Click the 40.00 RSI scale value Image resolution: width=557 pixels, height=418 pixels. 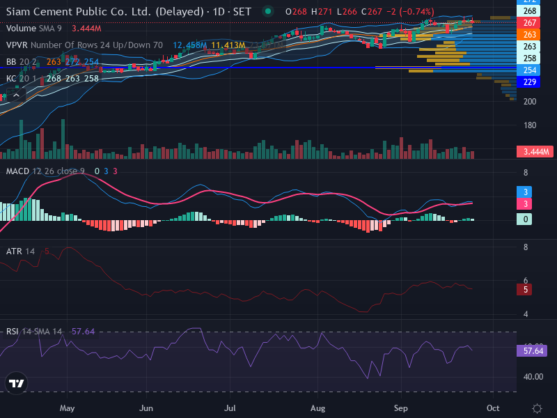pyautogui.click(x=533, y=377)
